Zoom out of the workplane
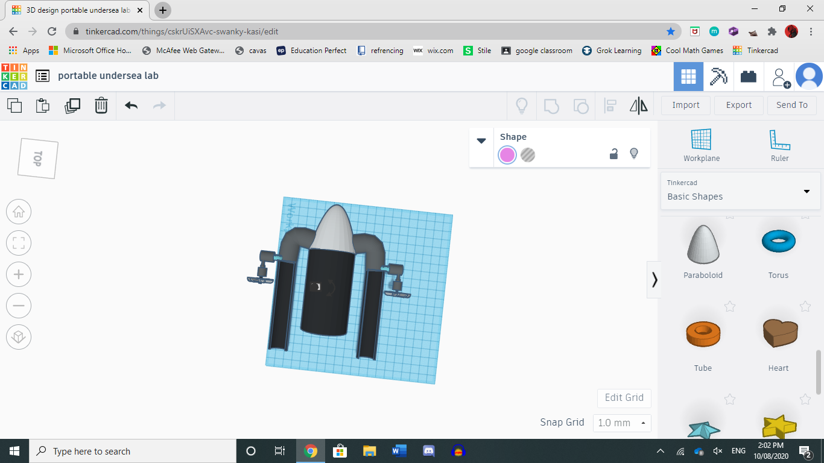Image resolution: width=824 pixels, height=463 pixels. pos(19,306)
